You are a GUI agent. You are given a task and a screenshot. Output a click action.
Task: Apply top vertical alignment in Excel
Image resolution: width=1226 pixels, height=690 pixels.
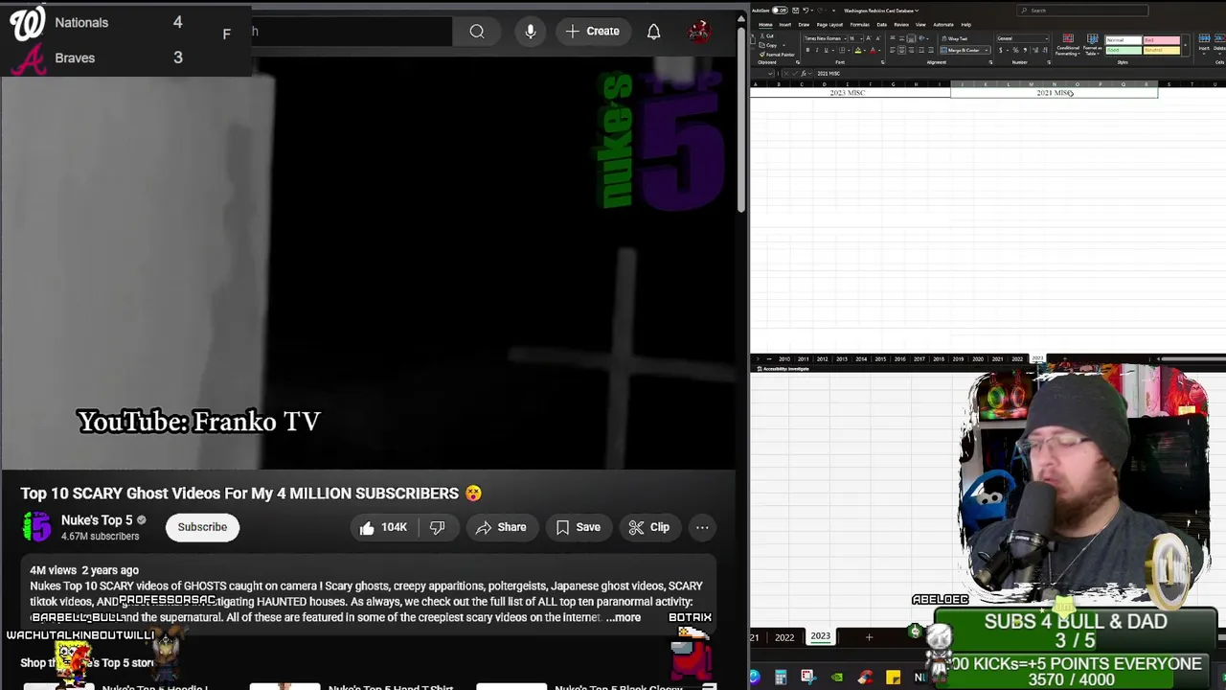coord(893,38)
